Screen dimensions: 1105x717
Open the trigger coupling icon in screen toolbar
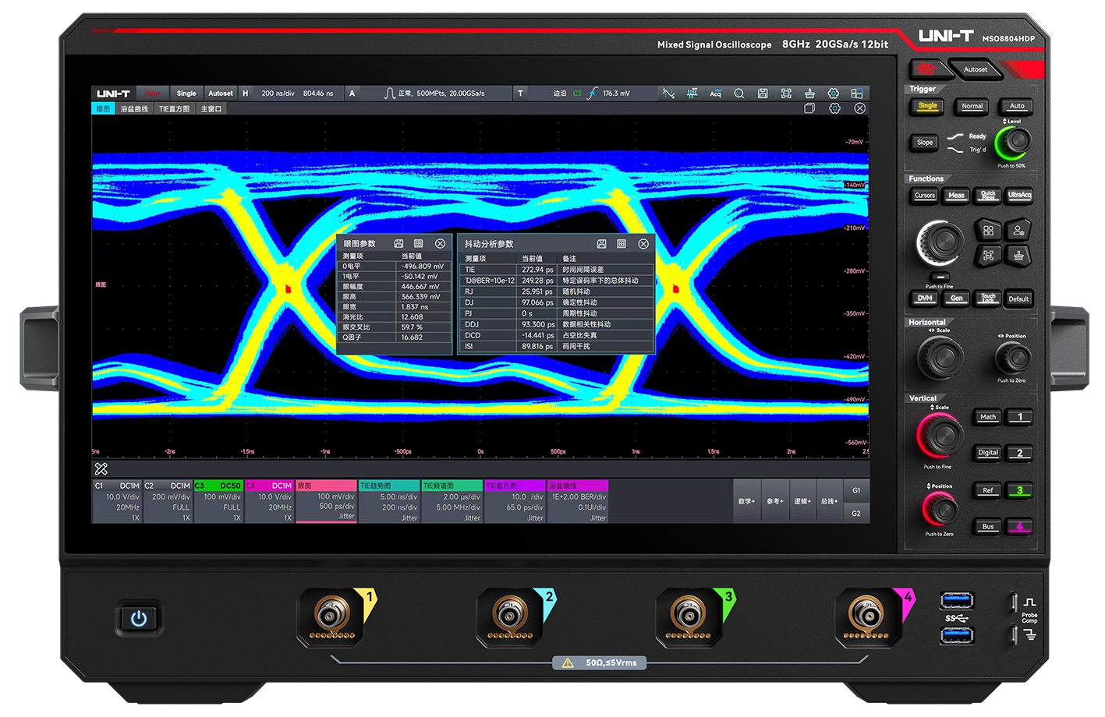tap(668, 94)
